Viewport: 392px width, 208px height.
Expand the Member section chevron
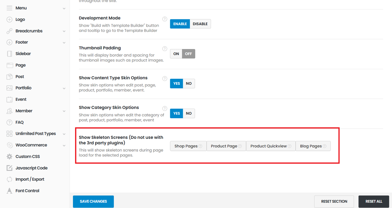point(64,111)
